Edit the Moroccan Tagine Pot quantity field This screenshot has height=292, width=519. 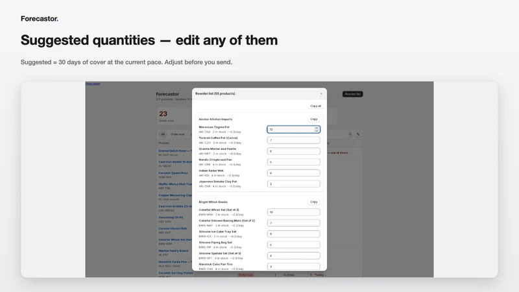[x=294, y=129]
